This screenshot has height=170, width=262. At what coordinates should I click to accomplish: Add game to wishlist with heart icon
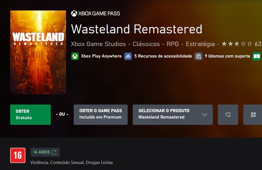228,115
